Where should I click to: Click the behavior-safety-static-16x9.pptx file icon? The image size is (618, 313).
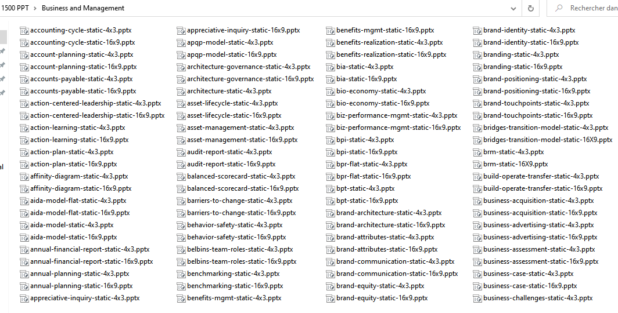(181, 238)
